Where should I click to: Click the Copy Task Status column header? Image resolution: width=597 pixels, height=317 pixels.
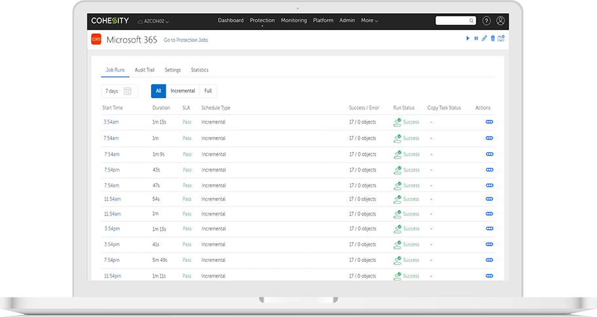click(444, 108)
